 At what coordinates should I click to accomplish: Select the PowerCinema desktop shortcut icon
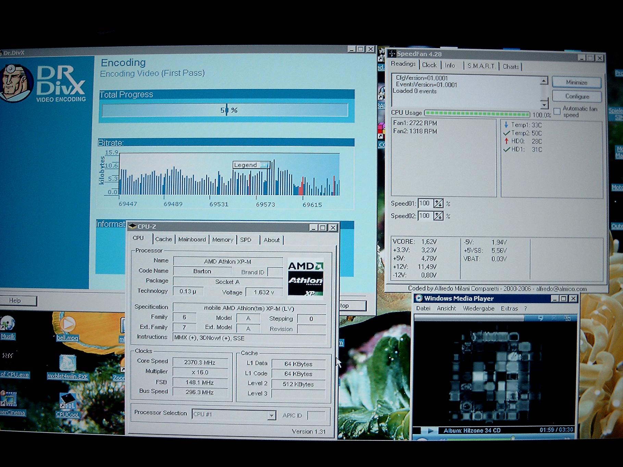point(8,399)
